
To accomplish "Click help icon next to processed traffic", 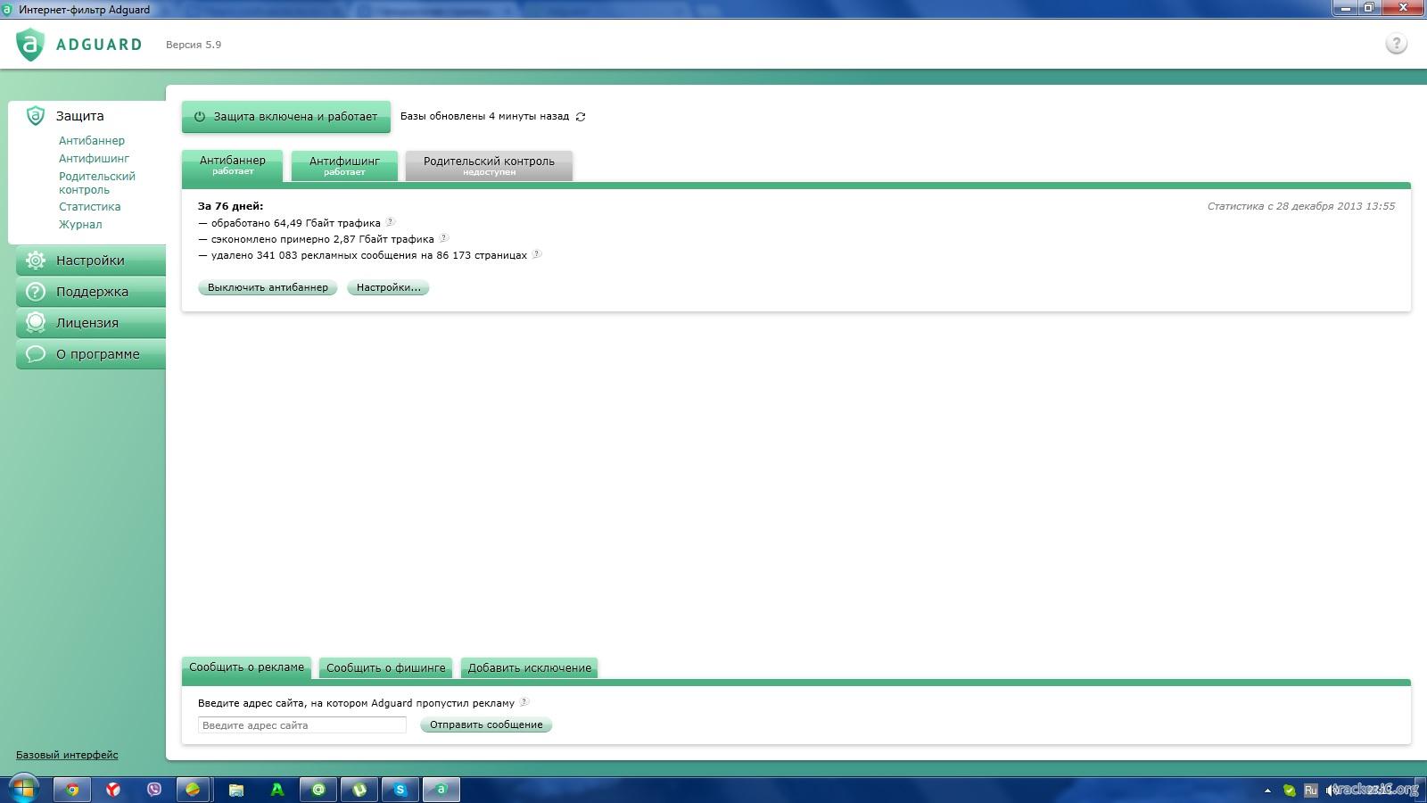I will [390, 222].
